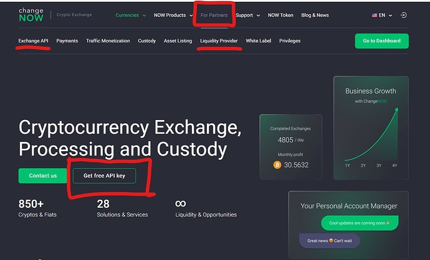Screen dimensions: 430x260
Task: Click the '28' Solutions & Services figure
Action: (x=103, y=204)
